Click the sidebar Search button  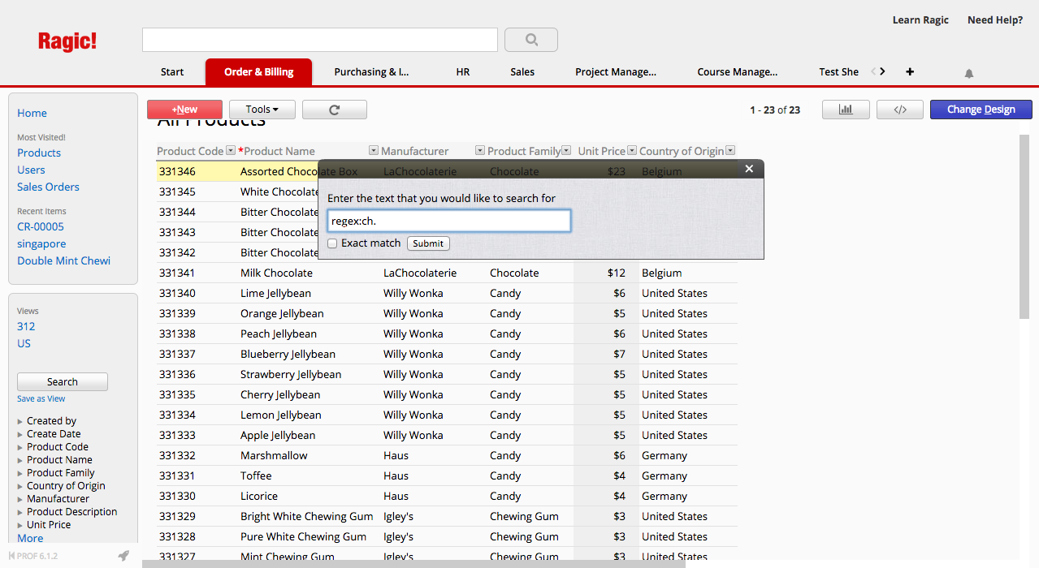tap(63, 382)
